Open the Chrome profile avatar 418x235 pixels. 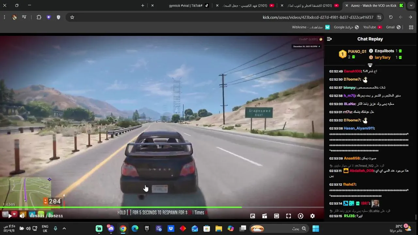coord(14,17)
